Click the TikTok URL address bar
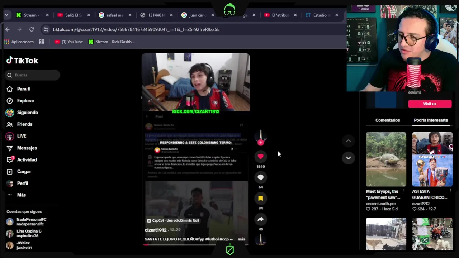This screenshot has width=459, height=258. (136, 29)
